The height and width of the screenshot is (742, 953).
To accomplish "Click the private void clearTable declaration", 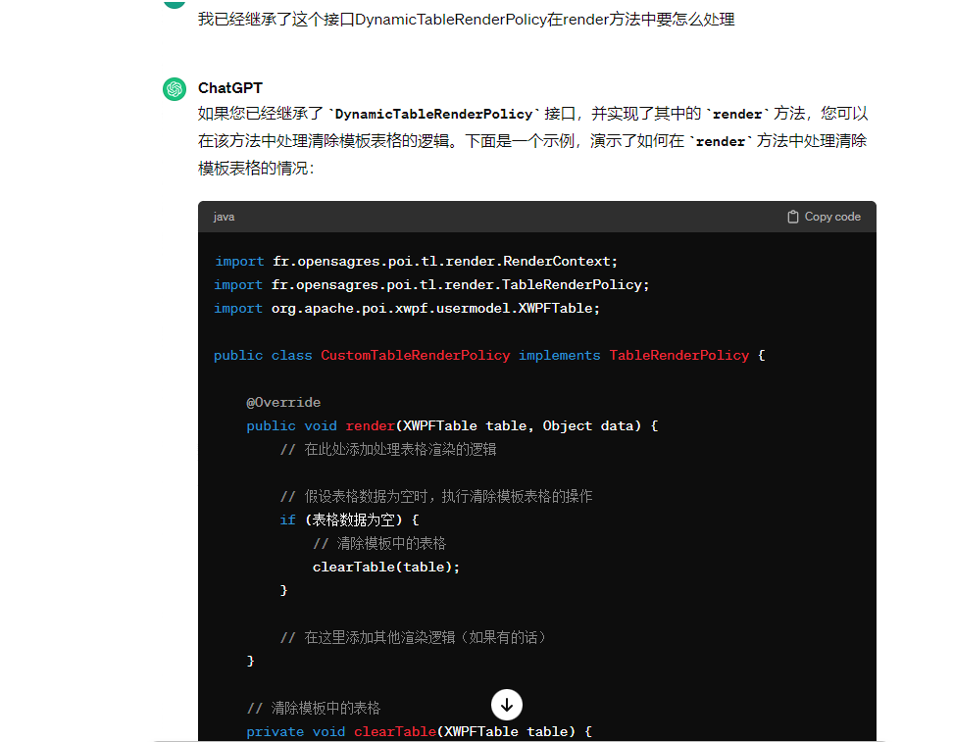I will pos(419,731).
